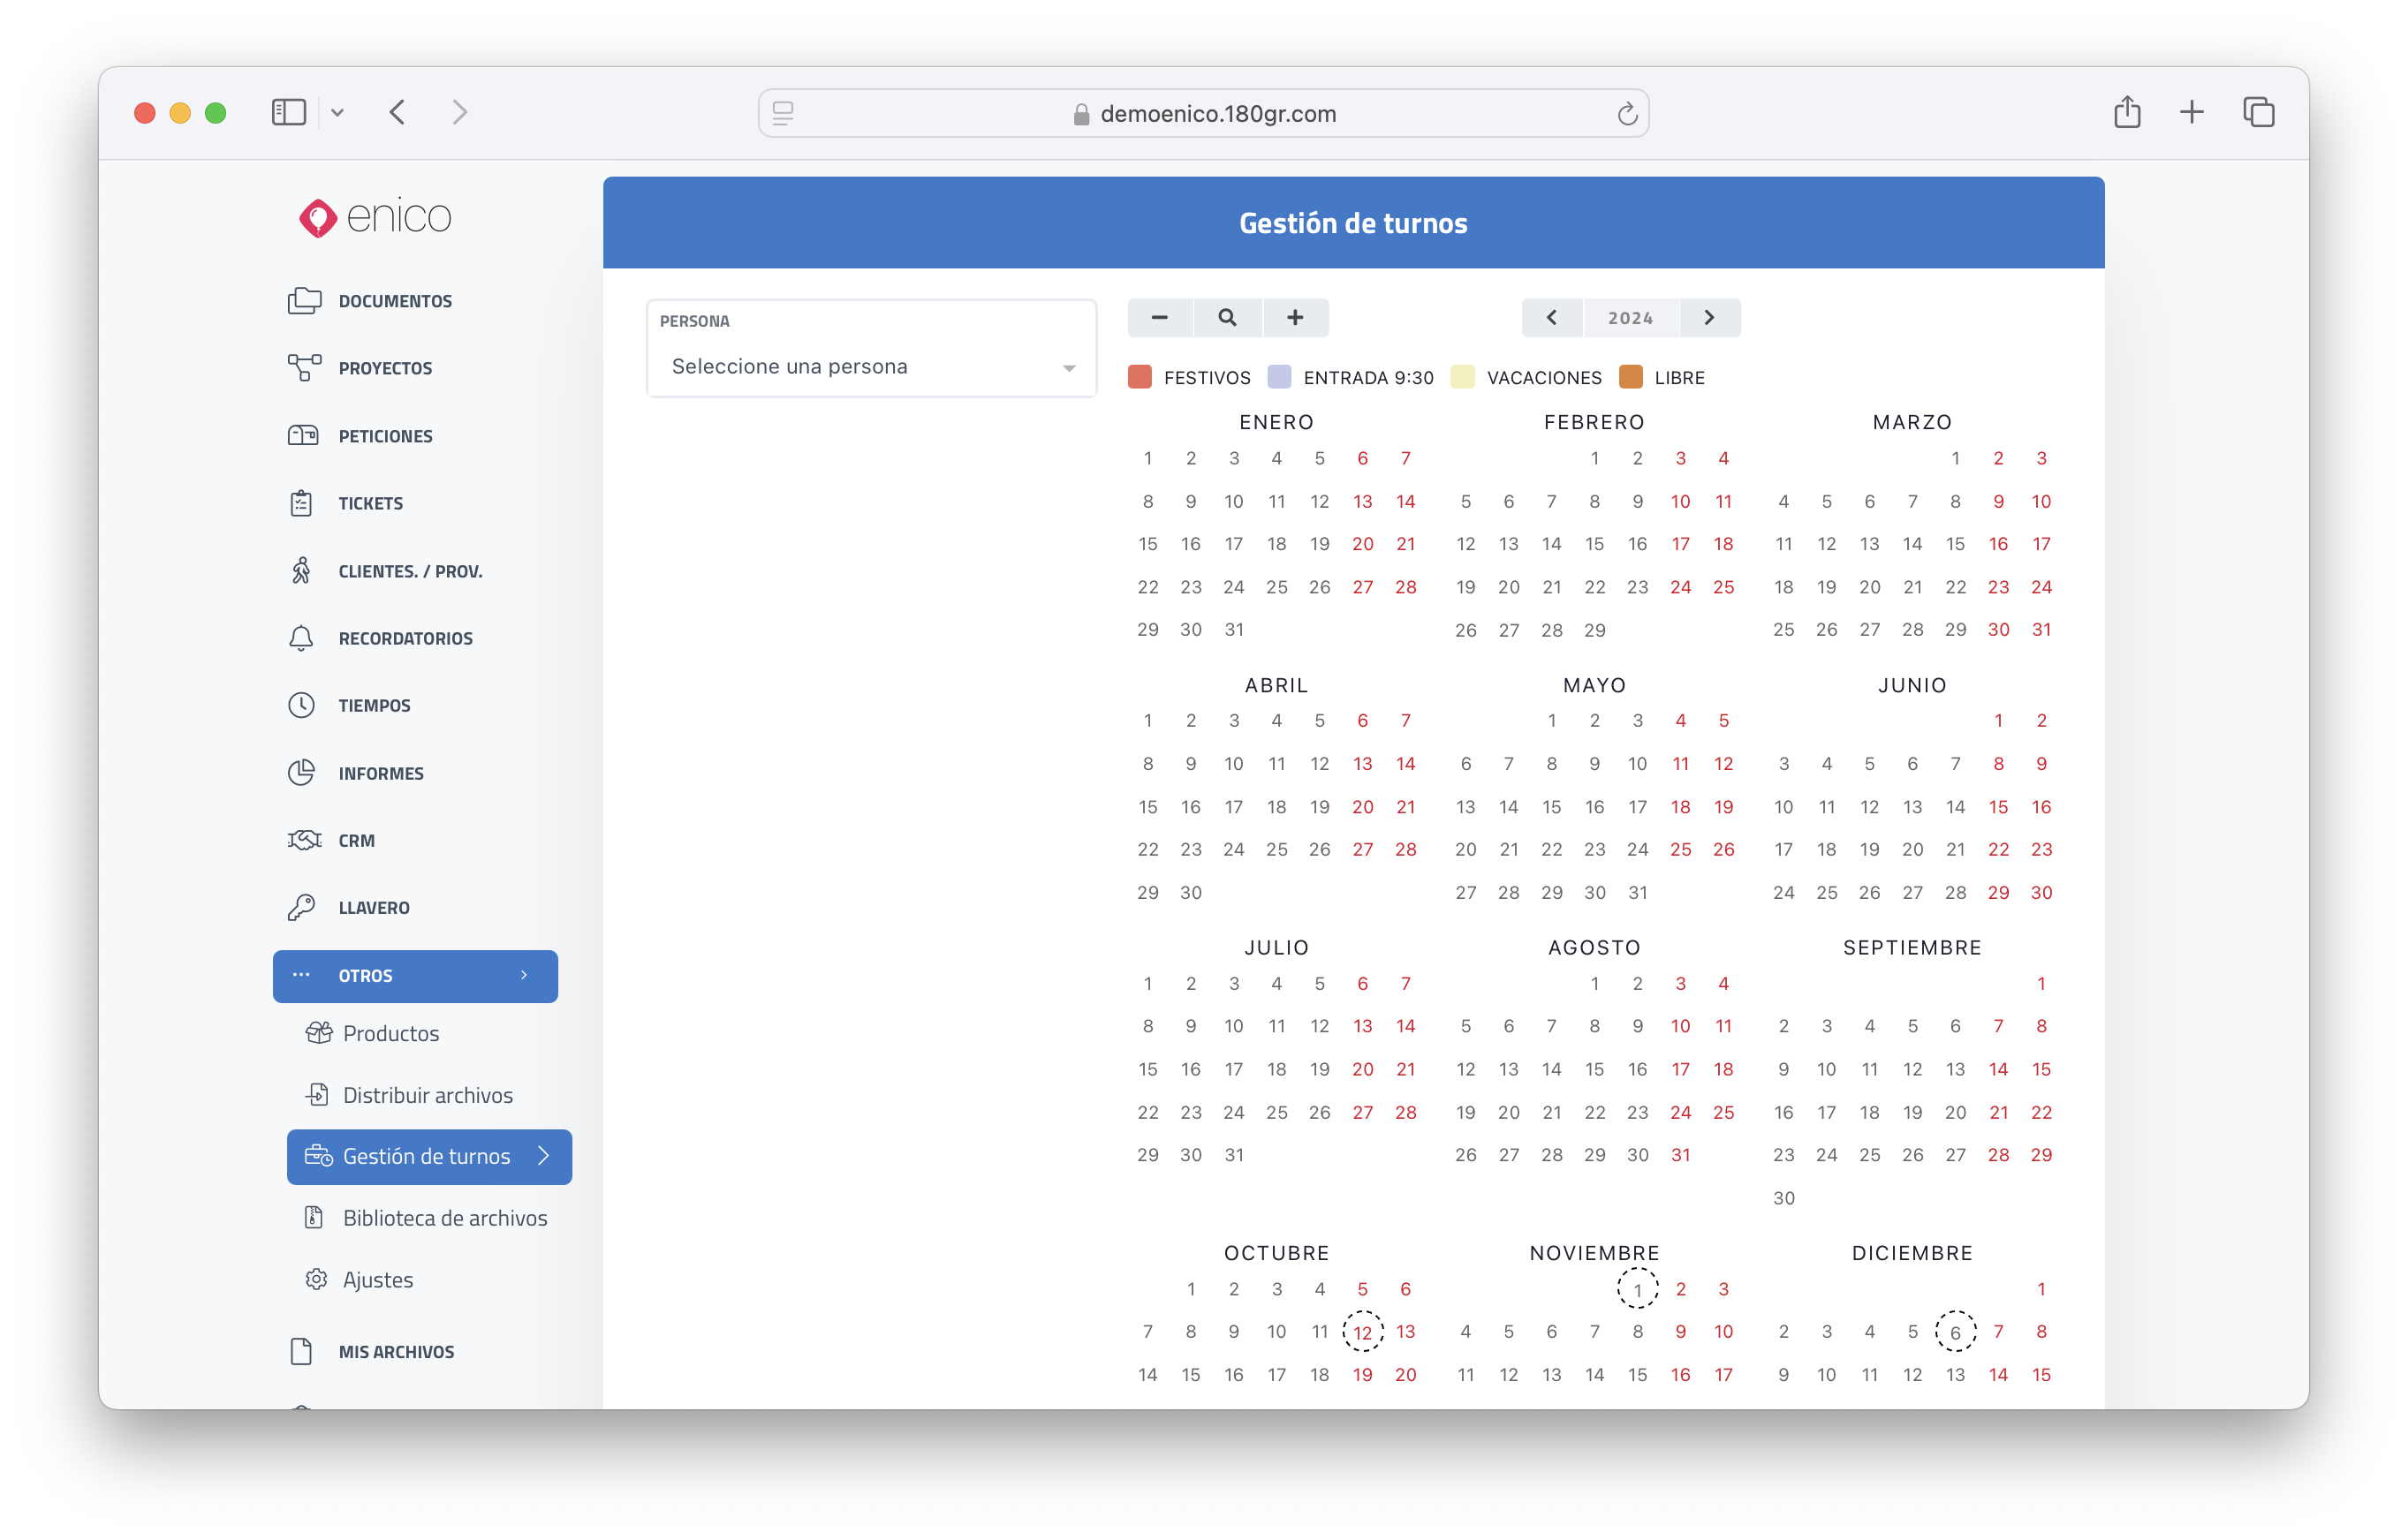The height and width of the screenshot is (1540, 2408).
Task: Select the circled October 12 date
Action: click(1363, 1332)
